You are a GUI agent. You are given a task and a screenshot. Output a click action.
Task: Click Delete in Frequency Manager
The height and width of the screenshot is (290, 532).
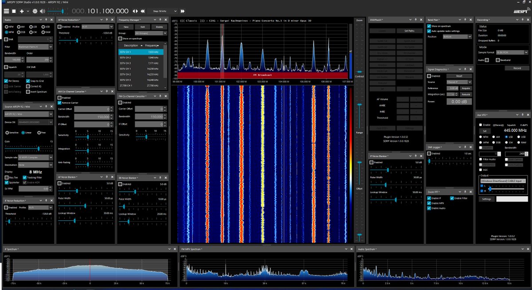coord(159,27)
